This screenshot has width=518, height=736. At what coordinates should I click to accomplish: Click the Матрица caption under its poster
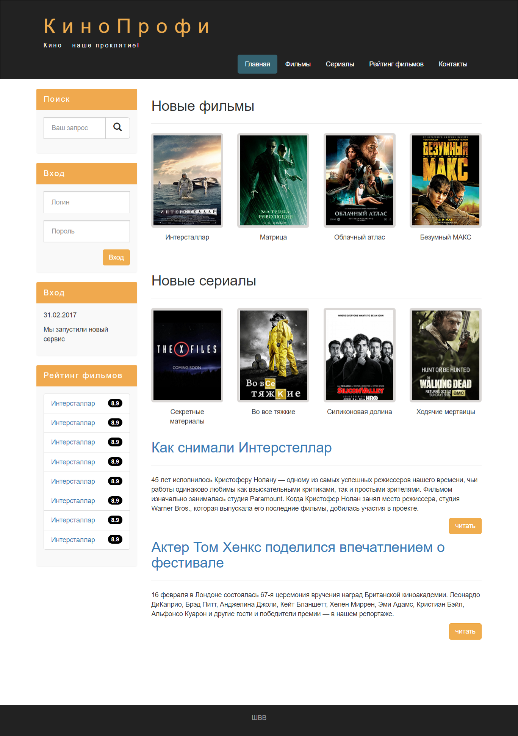(x=273, y=237)
